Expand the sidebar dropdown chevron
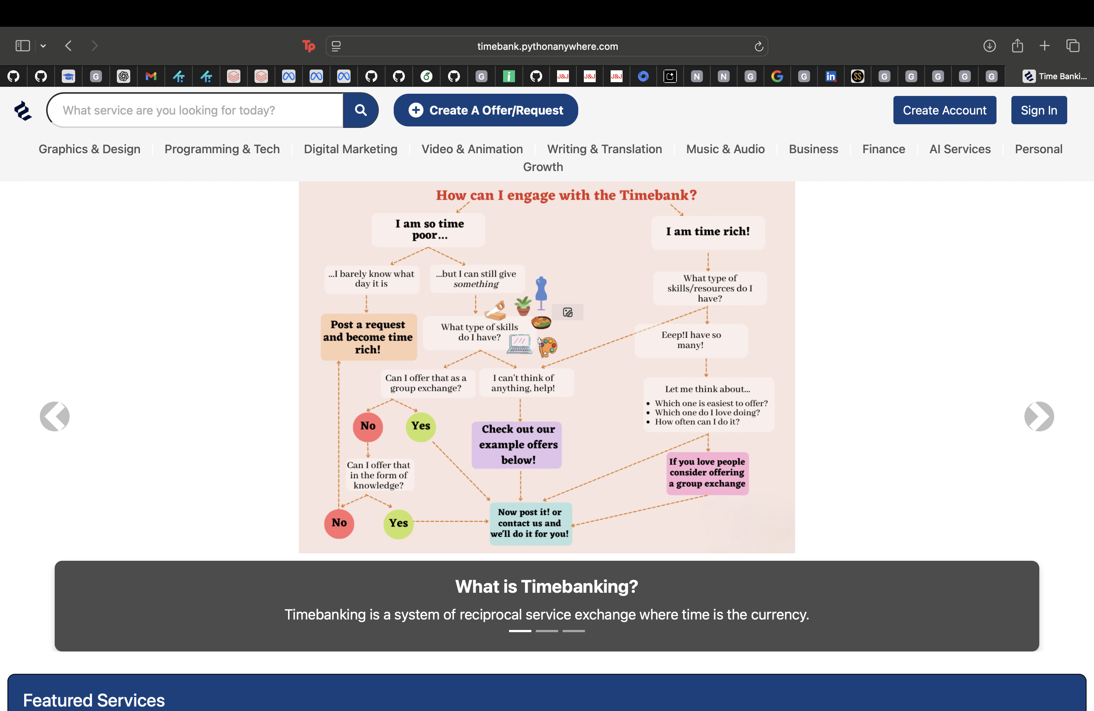 click(x=43, y=46)
